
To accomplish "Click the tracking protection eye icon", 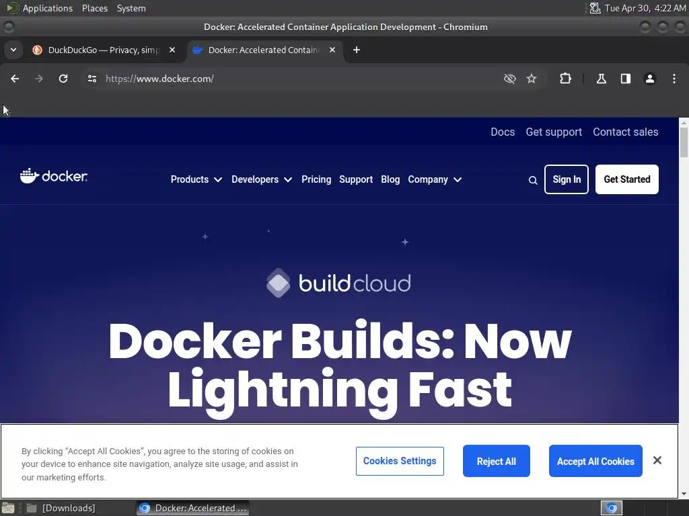I will [510, 79].
